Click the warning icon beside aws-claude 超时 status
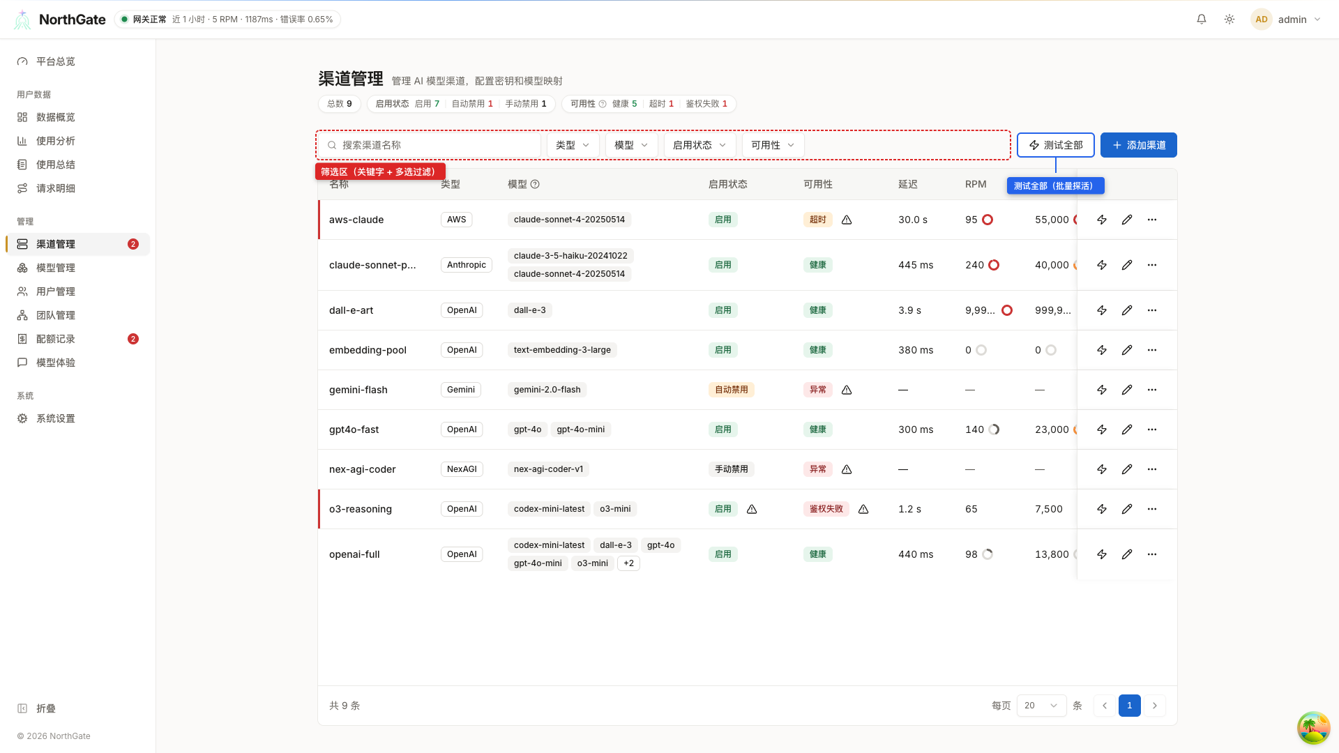The height and width of the screenshot is (753, 1339). [x=847, y=220]
